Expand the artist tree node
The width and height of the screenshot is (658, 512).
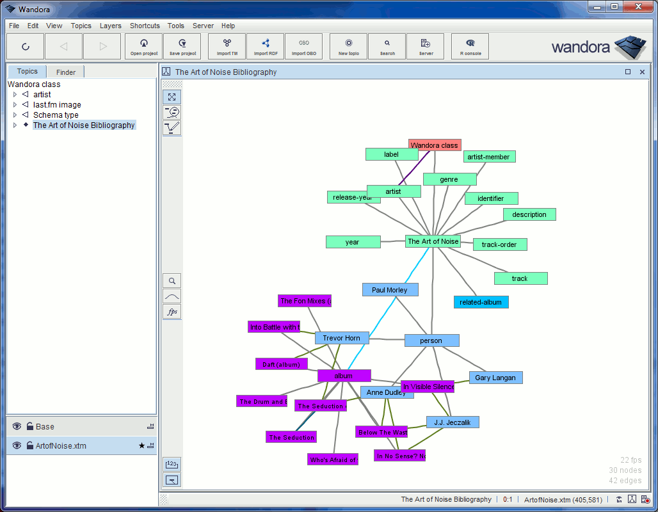[x=14, y=94]
